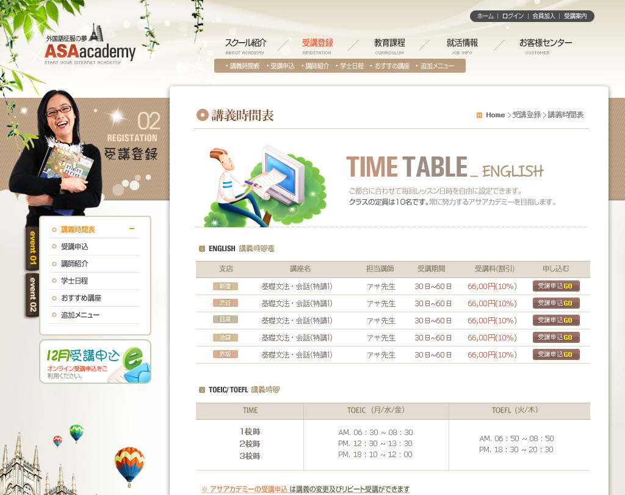Click the アサアカデミーの受講申込 link

pyautogui.click(x=248, y=490)
